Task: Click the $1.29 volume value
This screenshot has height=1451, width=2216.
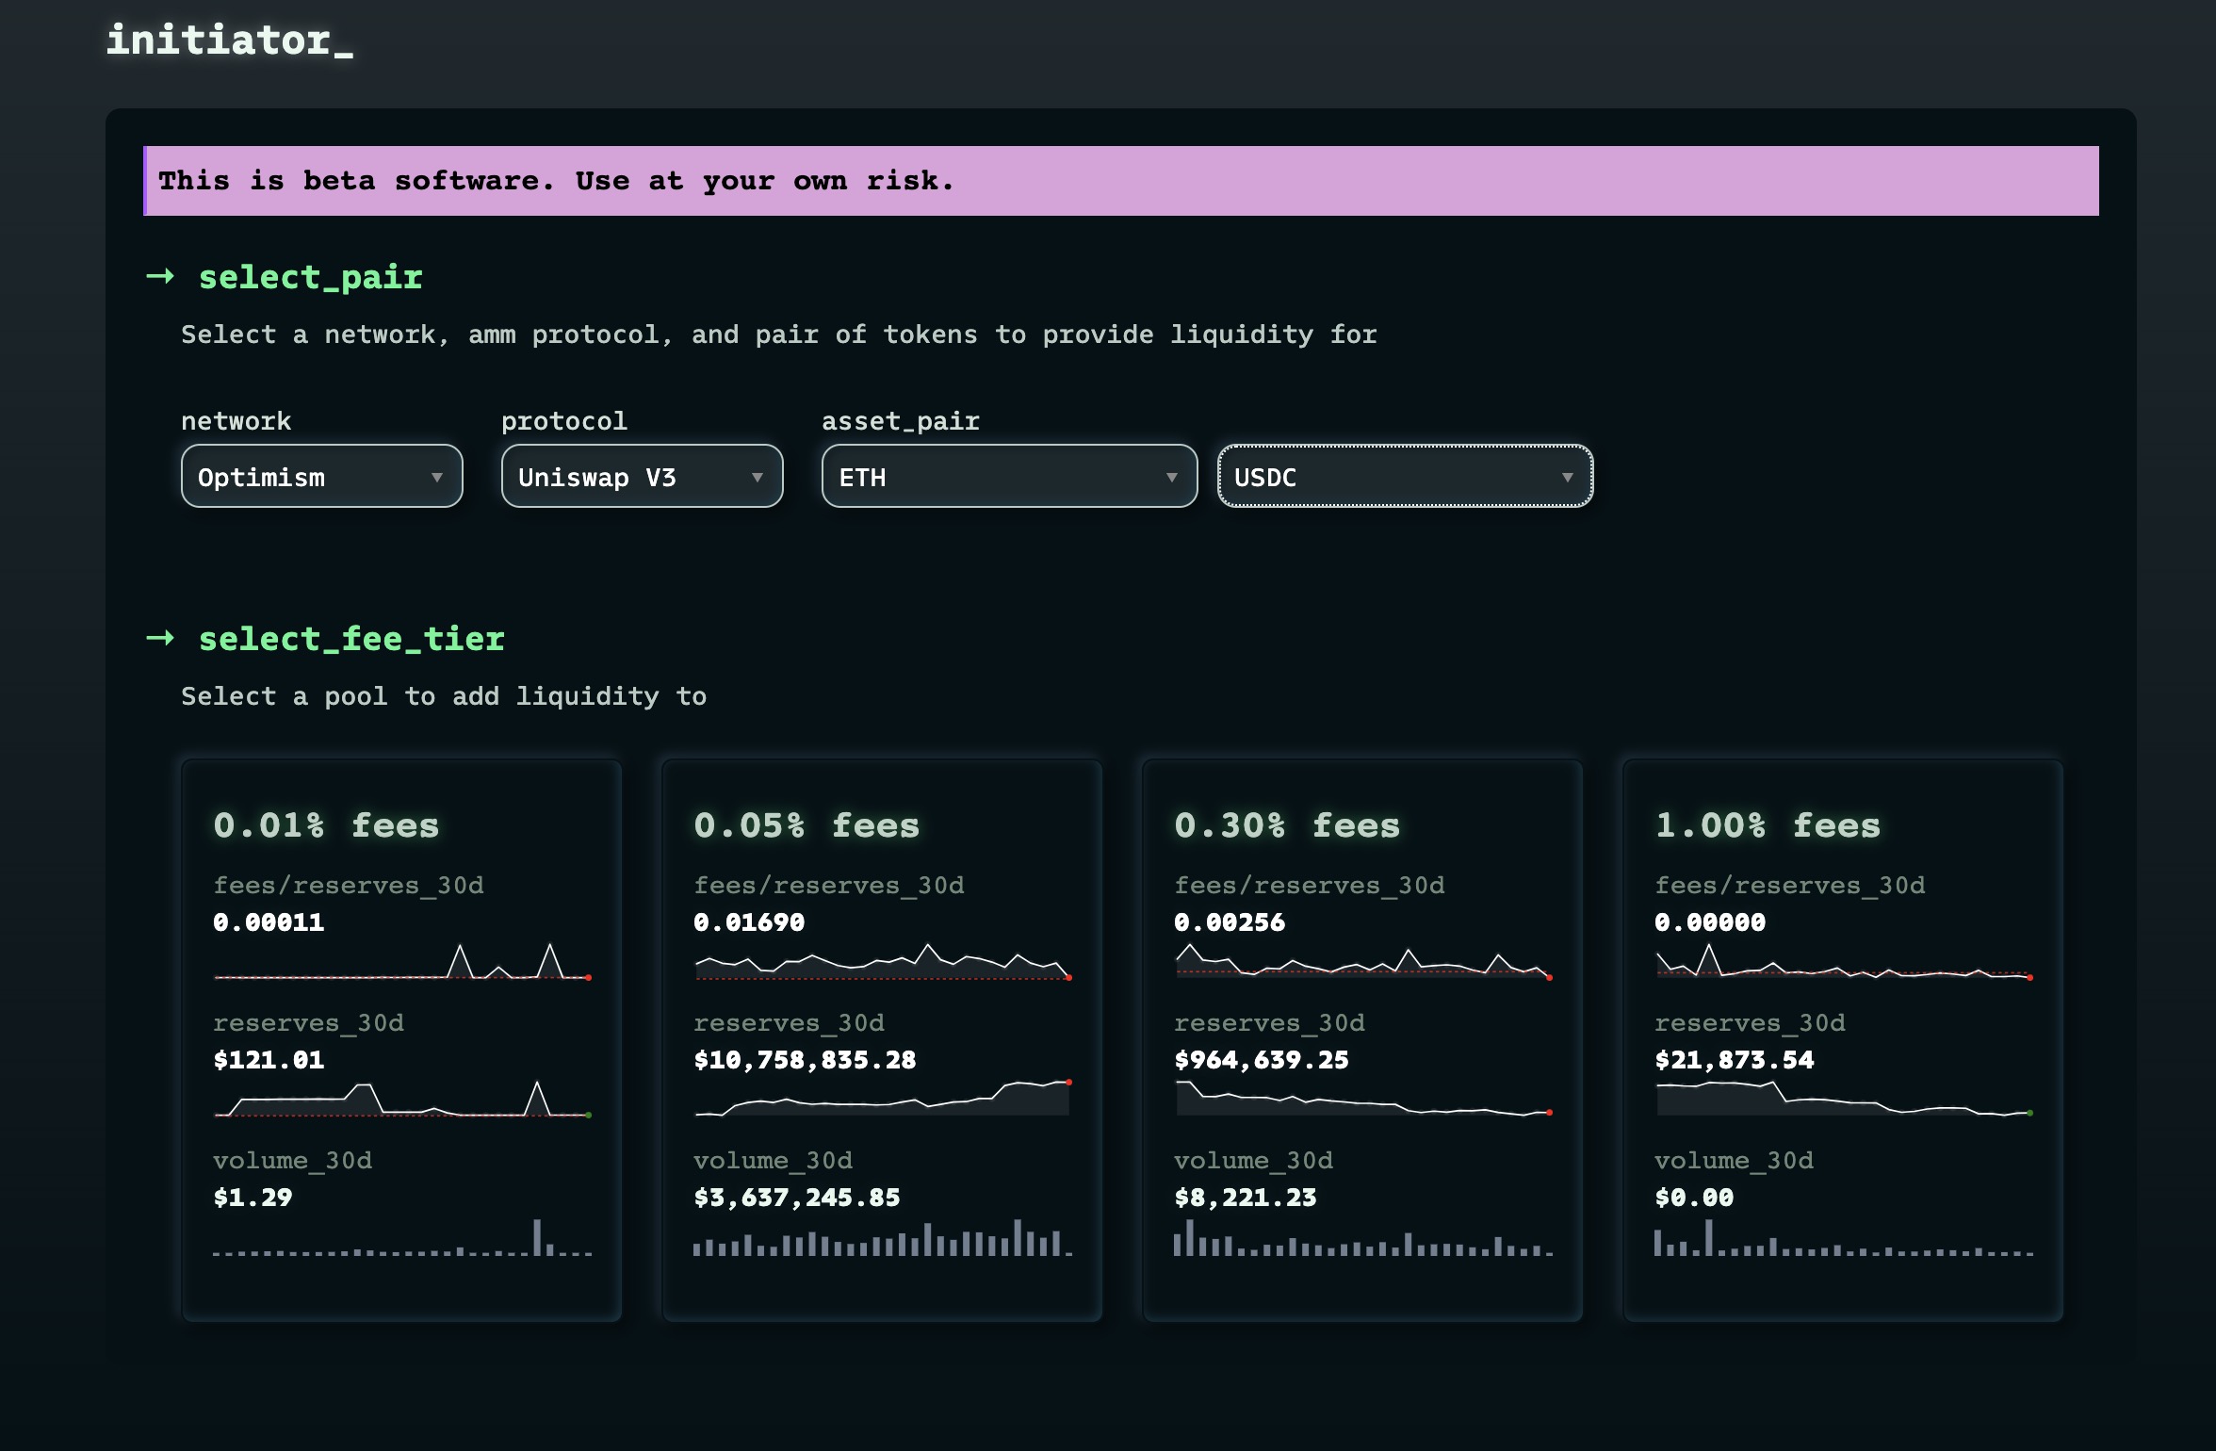Action: (253, 1198)
